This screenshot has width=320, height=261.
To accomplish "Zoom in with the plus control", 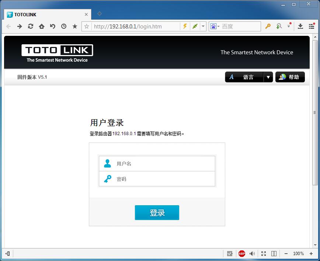I will pos(311,254).
